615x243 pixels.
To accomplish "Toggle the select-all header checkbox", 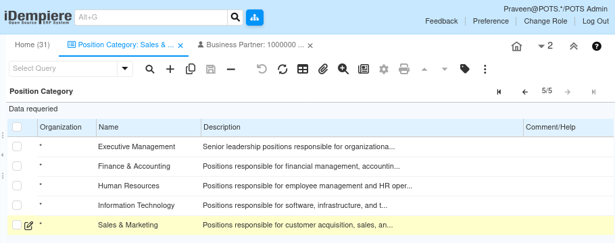I will tap(17, 127).
